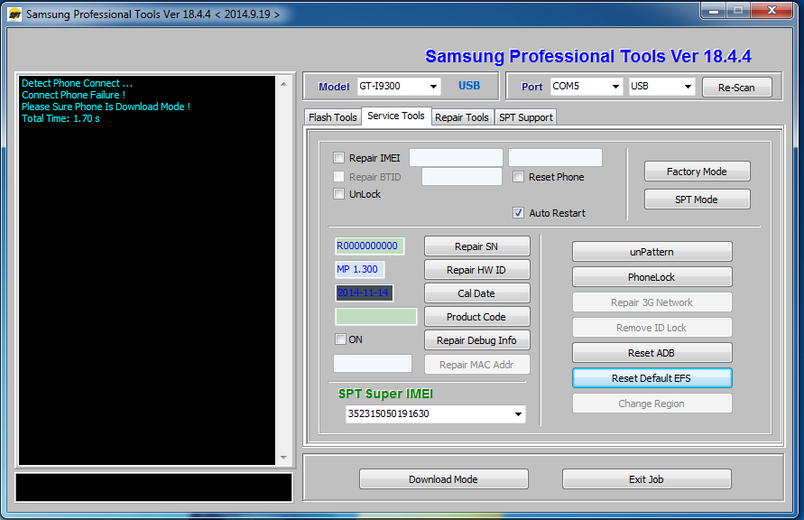
Task: Click the Re-Scan button
Action: tap(736, 88)
